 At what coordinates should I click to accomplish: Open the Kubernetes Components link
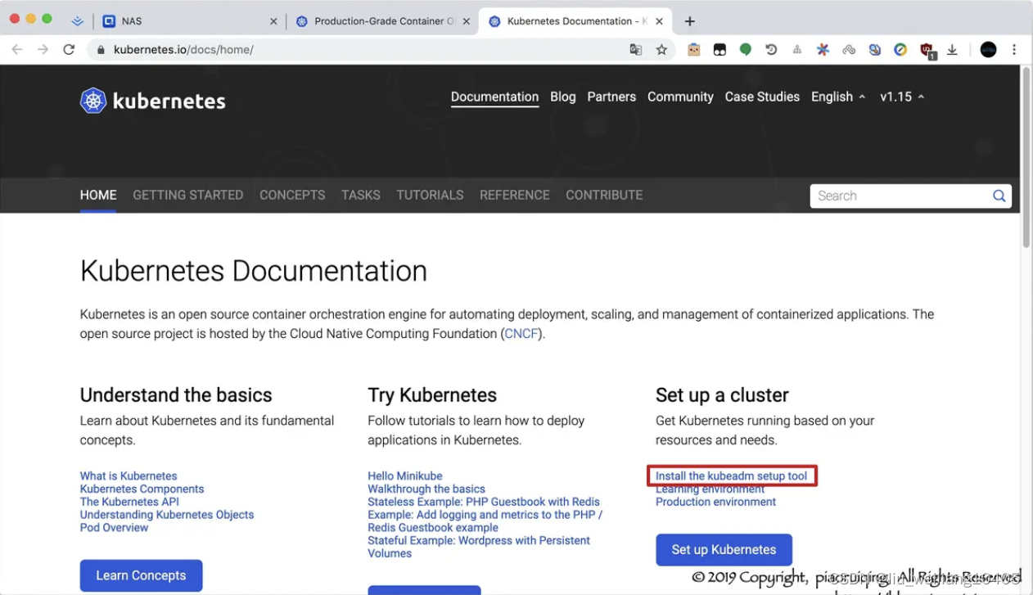142,489
